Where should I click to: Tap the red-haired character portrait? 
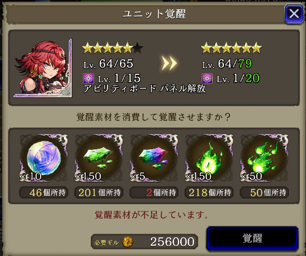pos(43,68)
